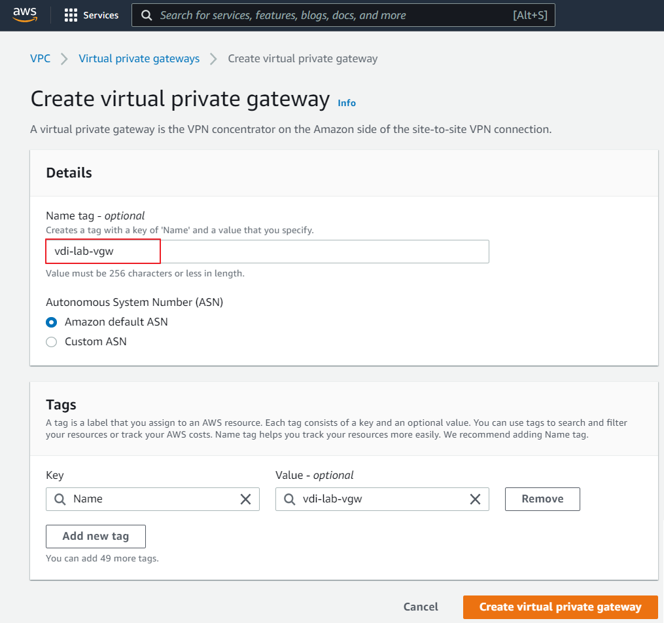The image size is (664, 623).
Task: Clear the Name key with X icon
Action: [245, 499]
